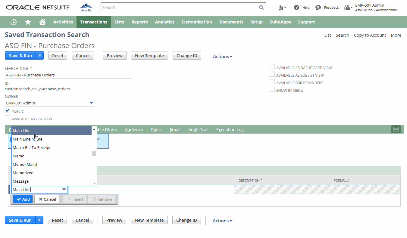Click the field list scrollbar up arrow
The width and height of the screenshot is (407, 238).
click(x=94, y=129)
